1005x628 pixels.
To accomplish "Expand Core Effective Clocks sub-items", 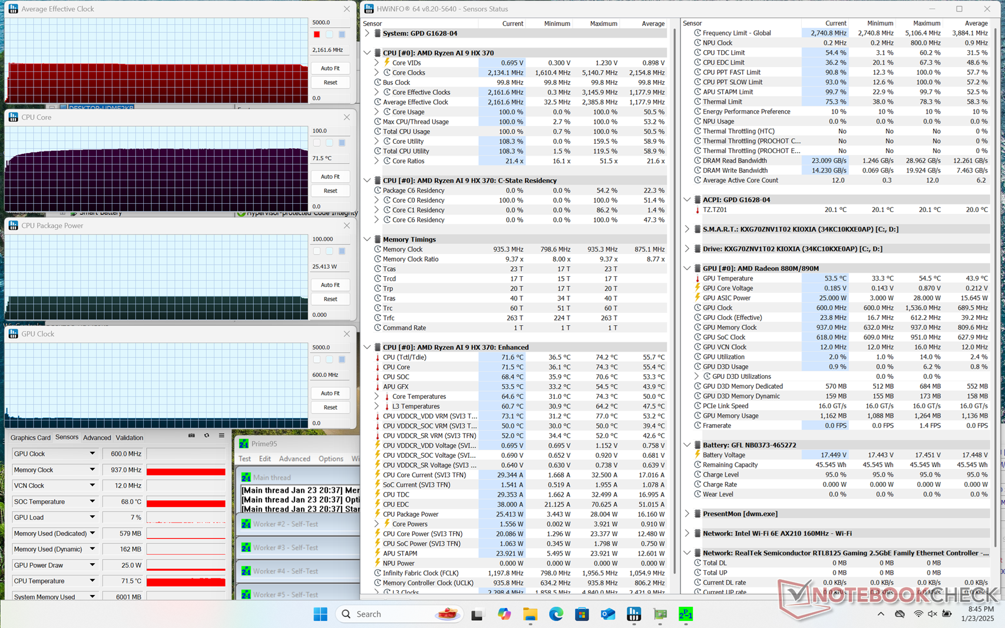I will pos(377,92).
